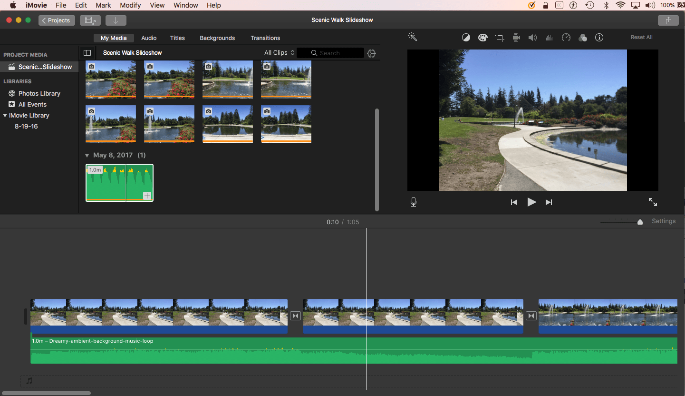Click the timeline zoom slider handle
Image resolution: width=685 pixels, height=396 pixels.
click(x=640, y=222)
